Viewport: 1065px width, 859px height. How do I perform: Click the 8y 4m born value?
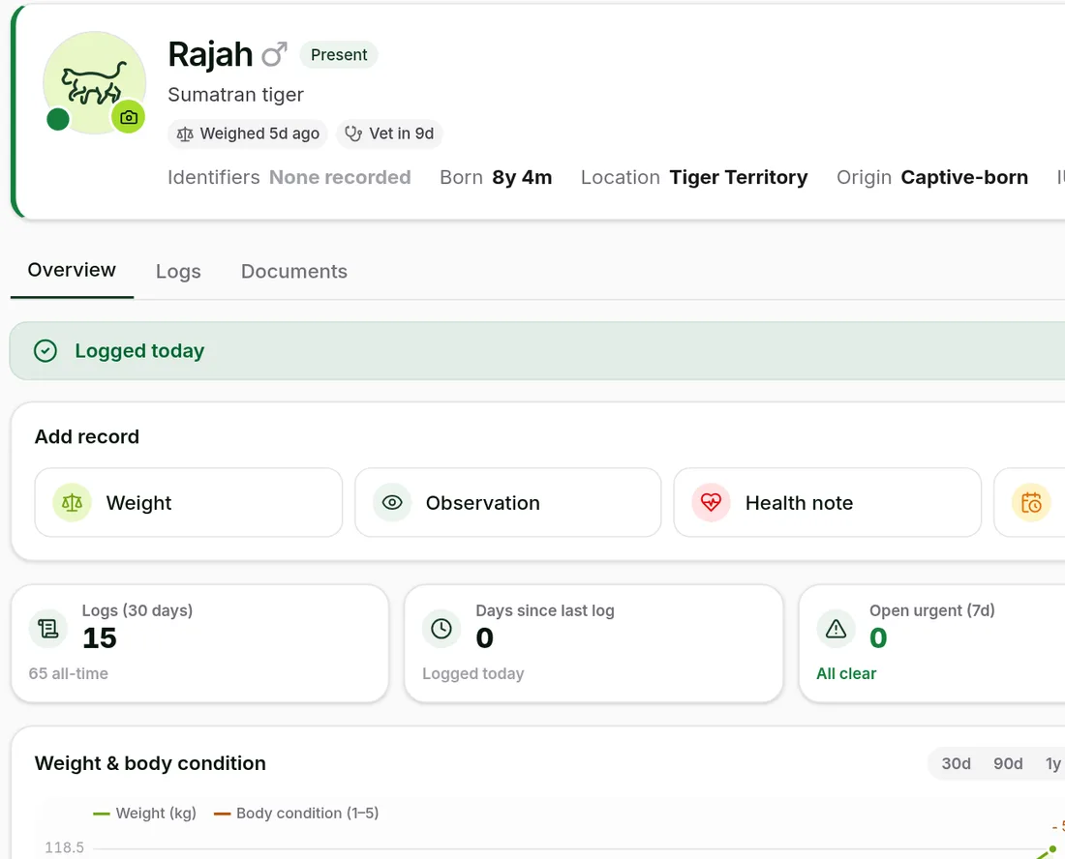tap(522, 178)
